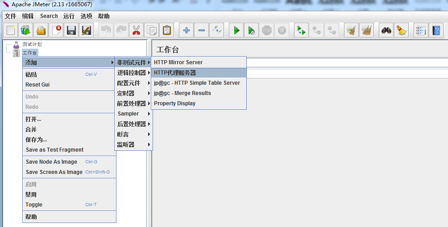Select 打开... in the context menu
Viewport: 448px width, 227px height.
click(69, 119)
